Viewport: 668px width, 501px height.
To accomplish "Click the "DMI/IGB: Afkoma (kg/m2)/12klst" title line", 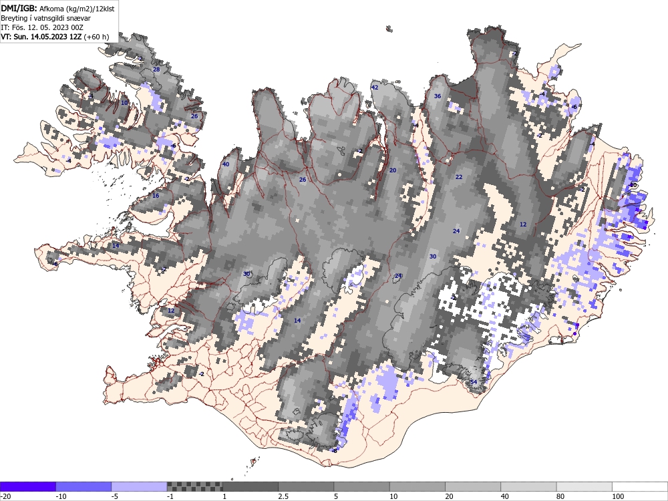I will click(x=57, y=9).
